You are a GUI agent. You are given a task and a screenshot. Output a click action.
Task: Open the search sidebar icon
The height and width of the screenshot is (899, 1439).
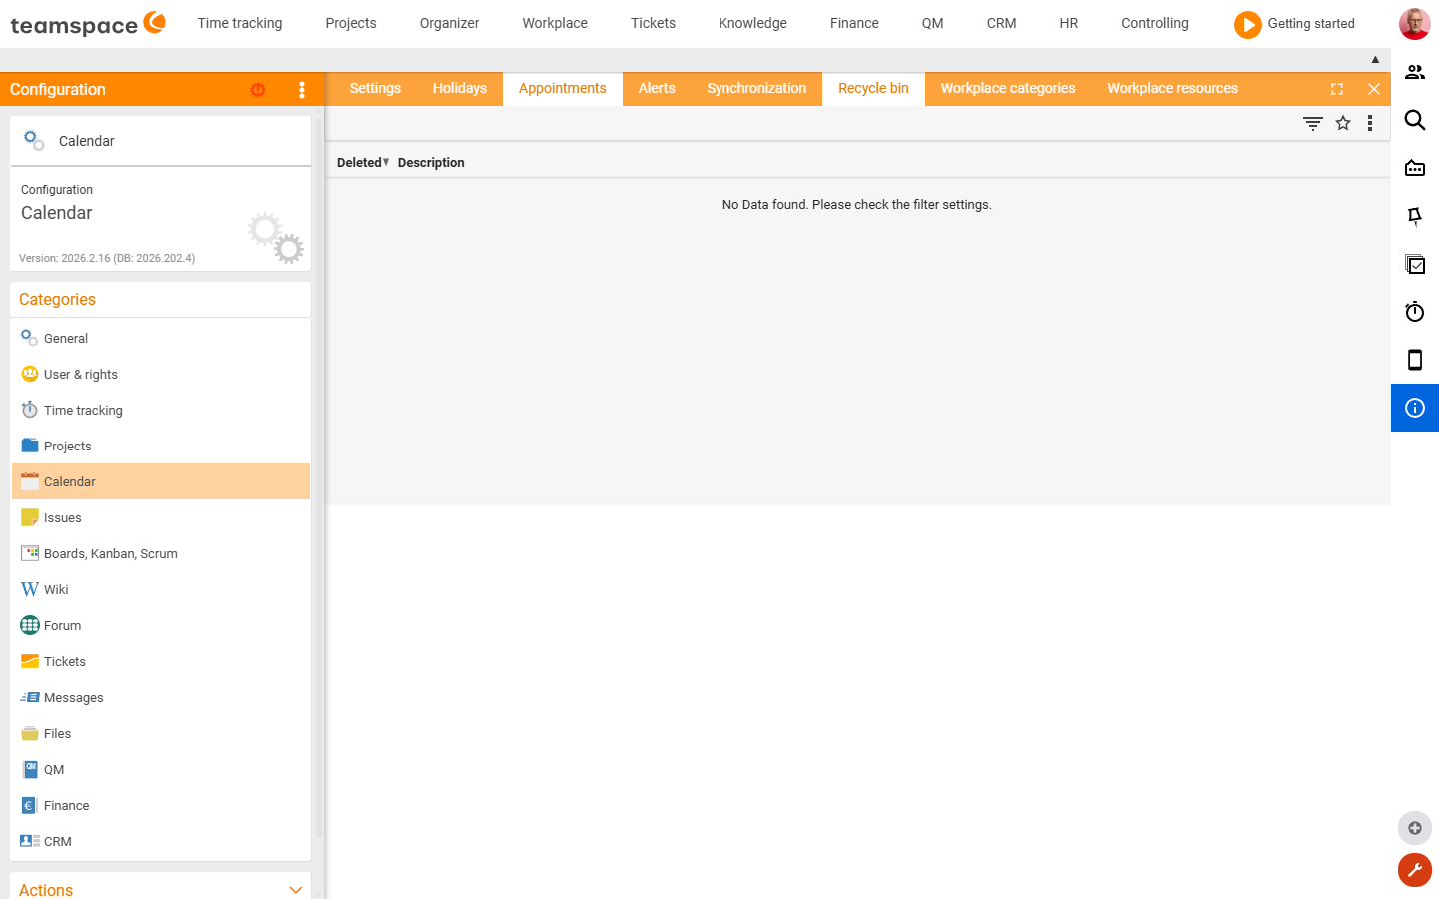(x=1415, y=120)
